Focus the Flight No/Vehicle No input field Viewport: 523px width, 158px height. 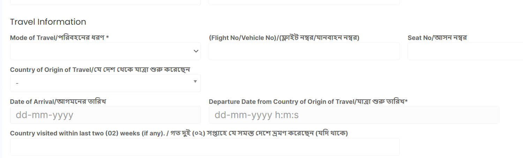tap(304, 51)
